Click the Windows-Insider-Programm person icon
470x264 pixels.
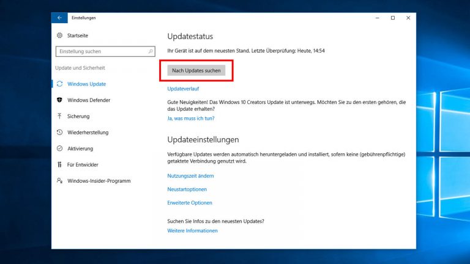coord(59,181)
